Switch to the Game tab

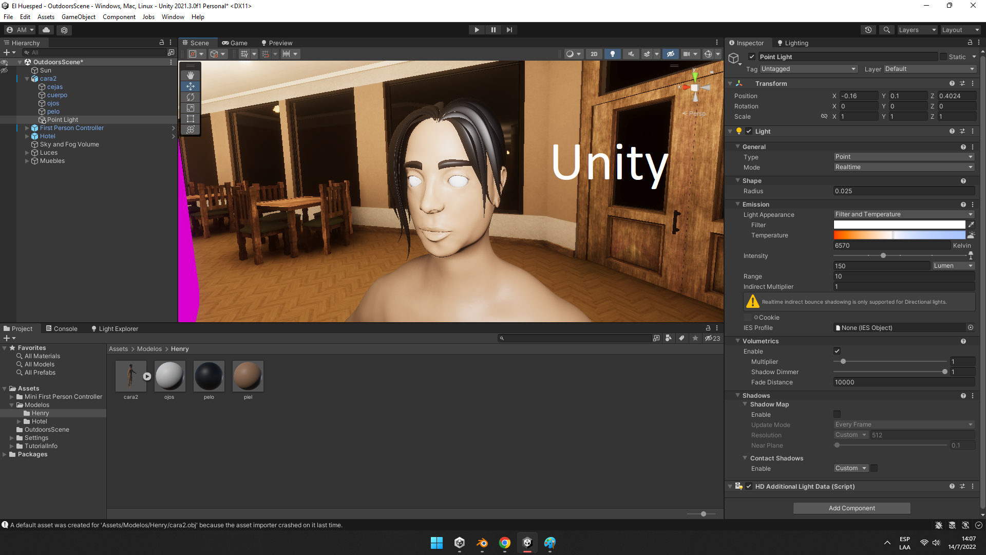pyautogui.click(x=235, y=43)
